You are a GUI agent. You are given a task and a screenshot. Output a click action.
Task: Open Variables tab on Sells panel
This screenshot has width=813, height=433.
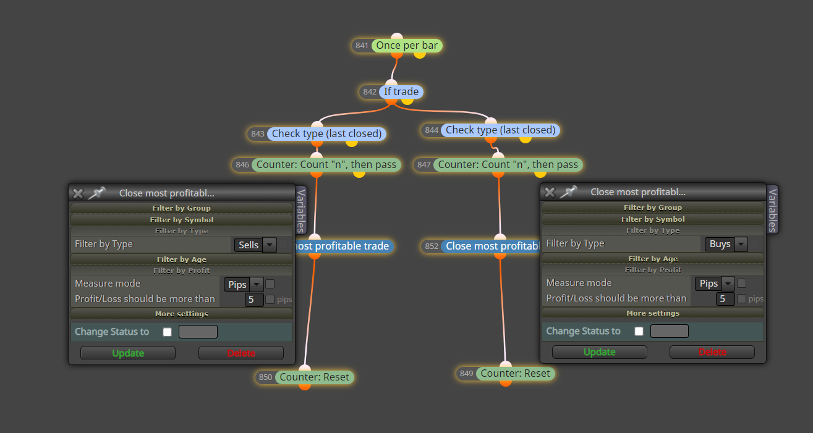click(x=301, y=211)
